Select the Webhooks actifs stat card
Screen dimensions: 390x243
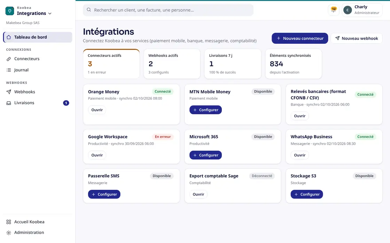click(172, 64)
